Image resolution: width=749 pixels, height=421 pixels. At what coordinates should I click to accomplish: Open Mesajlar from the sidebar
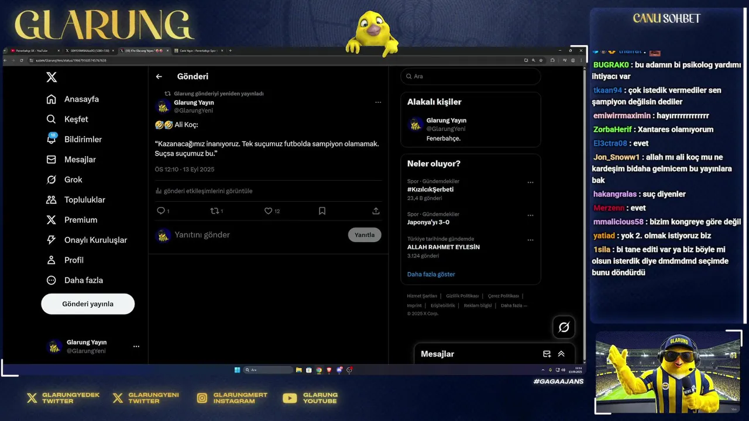click(x=71, y=160)
